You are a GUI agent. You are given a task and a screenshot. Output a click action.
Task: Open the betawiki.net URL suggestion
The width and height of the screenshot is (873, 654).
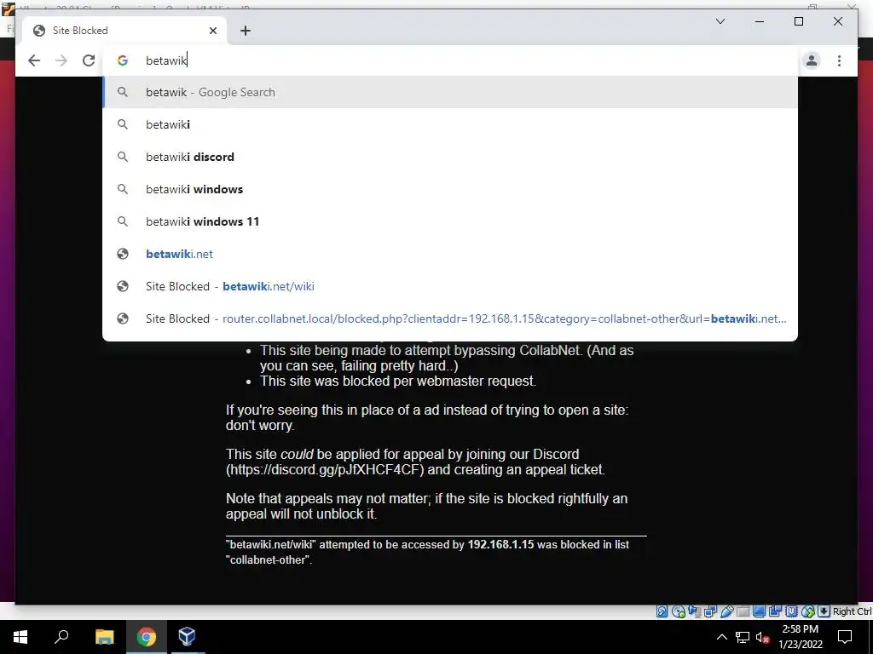(x=450, y=254)
